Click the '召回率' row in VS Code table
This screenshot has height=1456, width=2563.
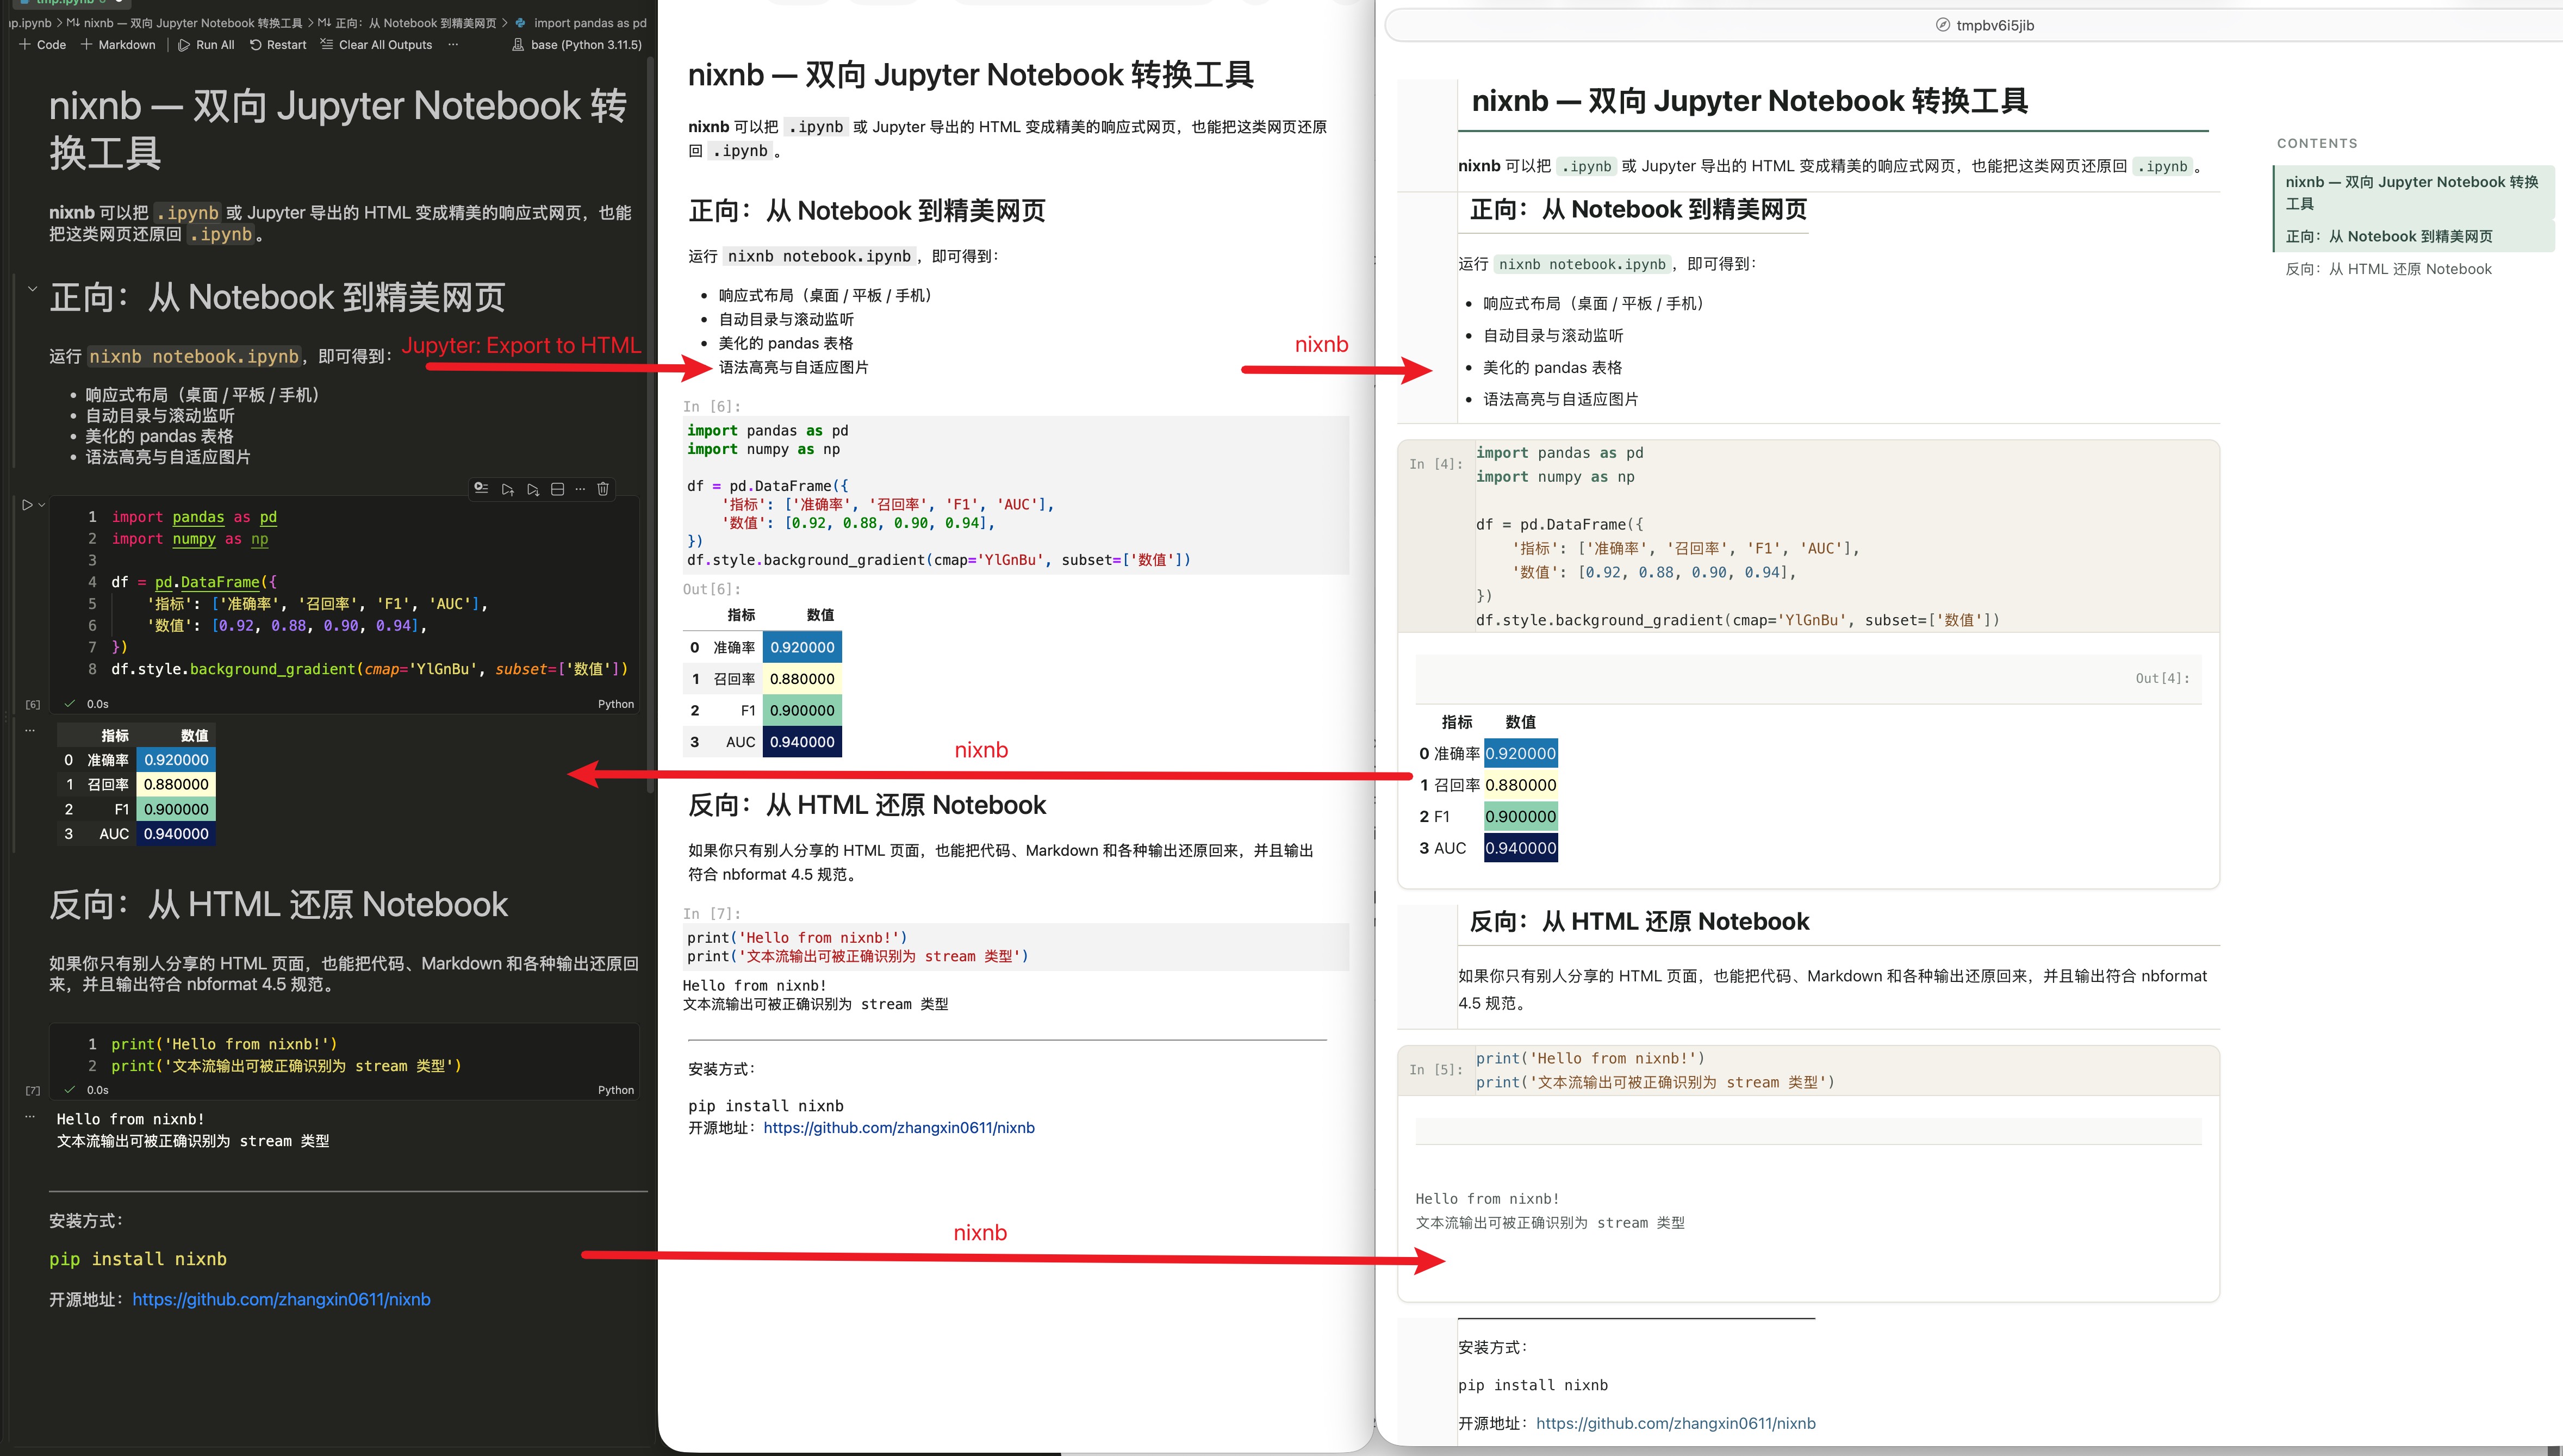coord(137,785)
